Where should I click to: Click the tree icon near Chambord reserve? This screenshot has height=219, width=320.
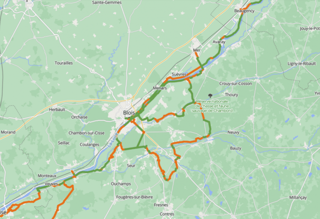210,95
